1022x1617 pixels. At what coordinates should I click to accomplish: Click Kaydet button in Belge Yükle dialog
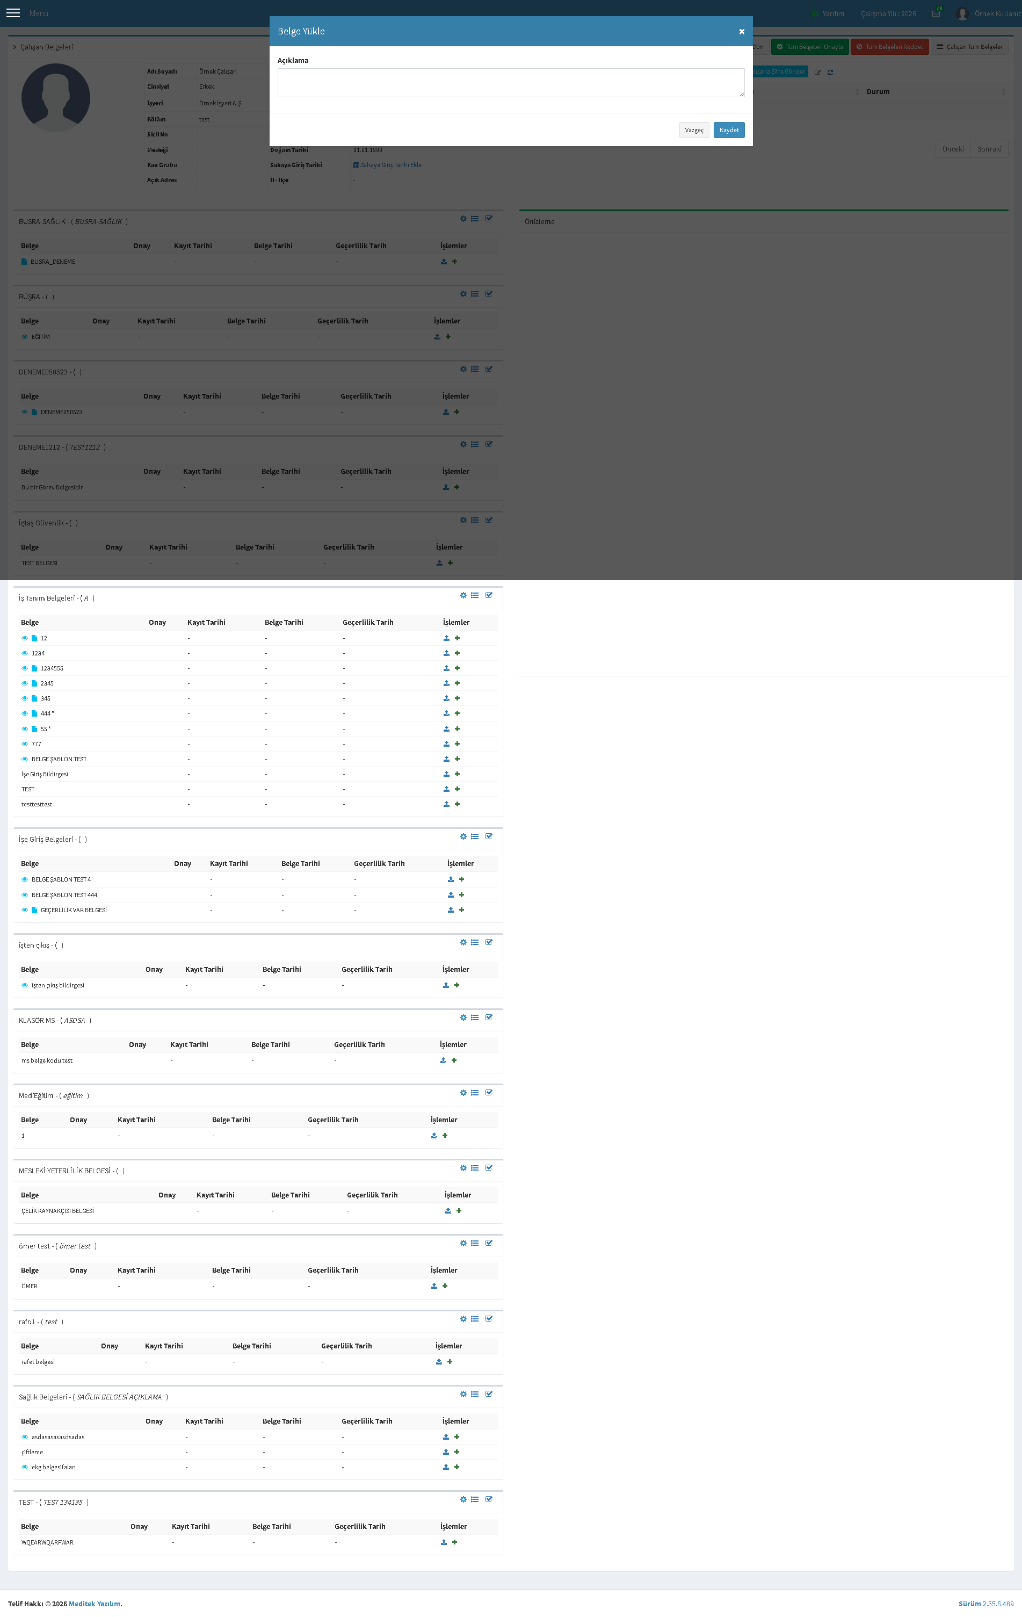[729, 130]
